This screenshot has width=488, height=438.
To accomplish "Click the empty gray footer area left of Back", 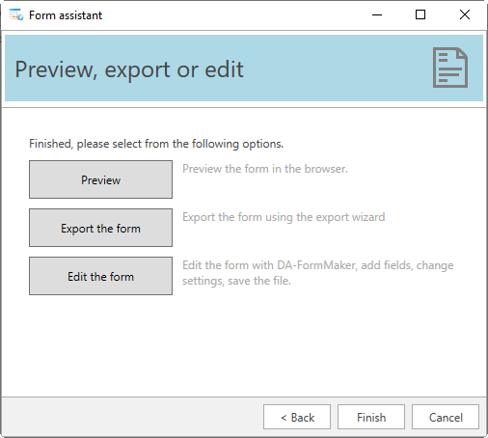I will 132,417.
